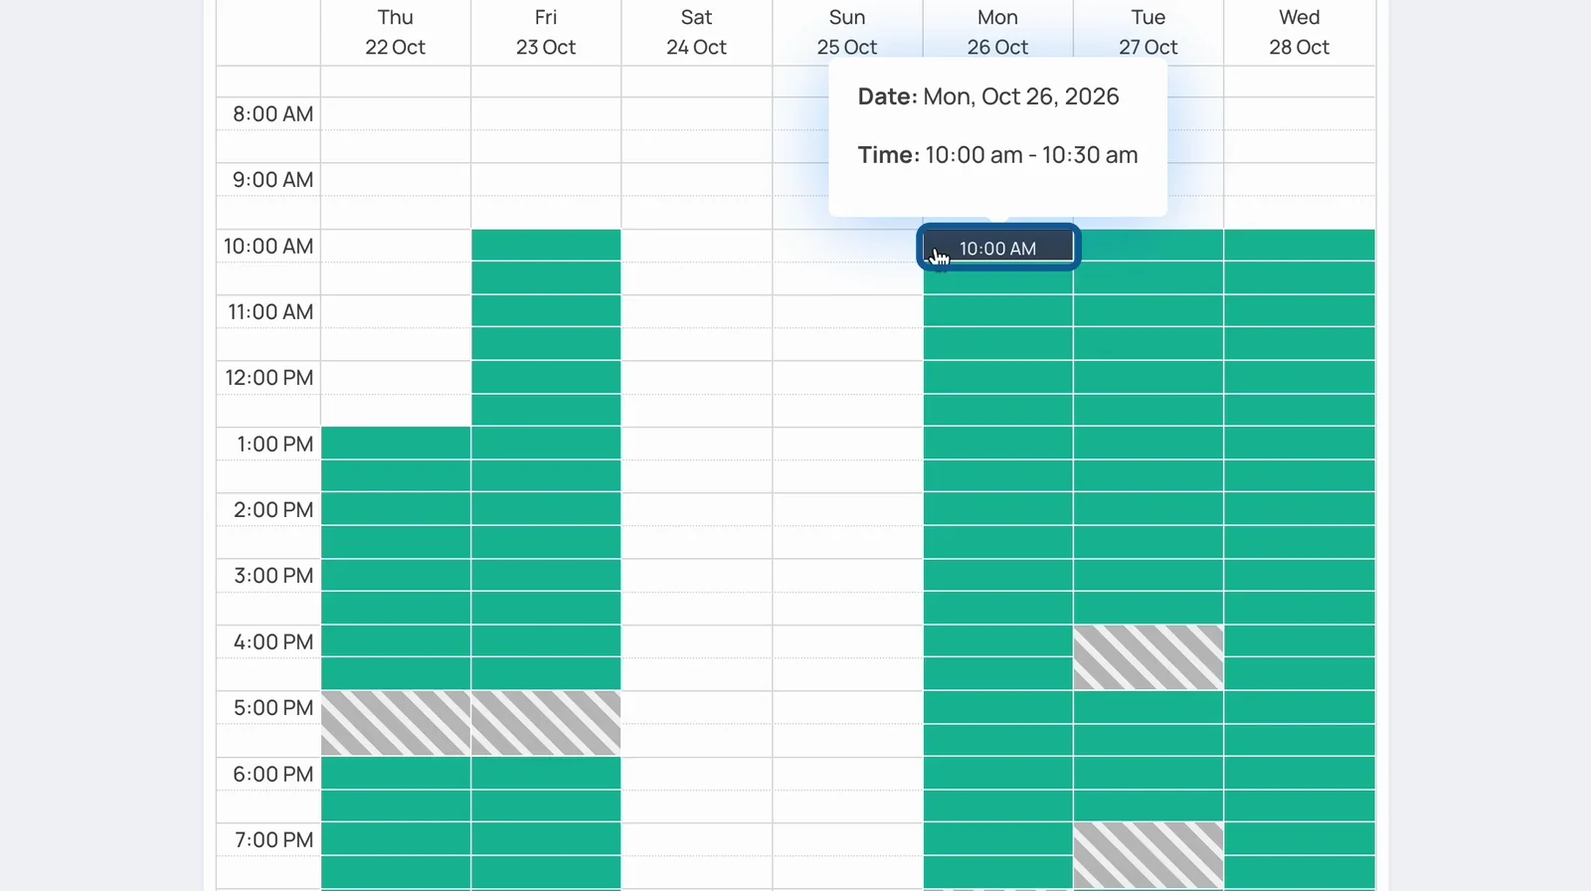Click the 10:00 AM row time label

[268, 246]
